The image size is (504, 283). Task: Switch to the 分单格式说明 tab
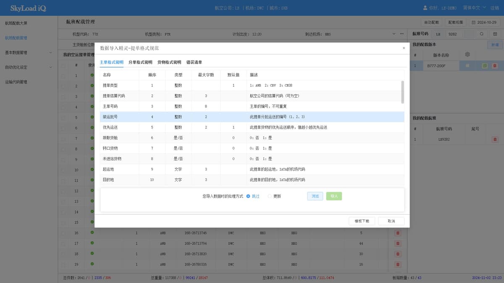click(x=140, y=62)
